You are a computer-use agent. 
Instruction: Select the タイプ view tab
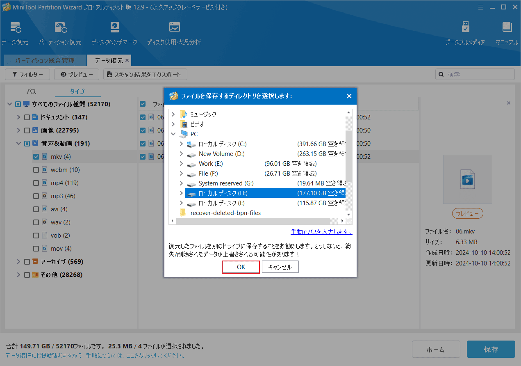pos(77,91)
